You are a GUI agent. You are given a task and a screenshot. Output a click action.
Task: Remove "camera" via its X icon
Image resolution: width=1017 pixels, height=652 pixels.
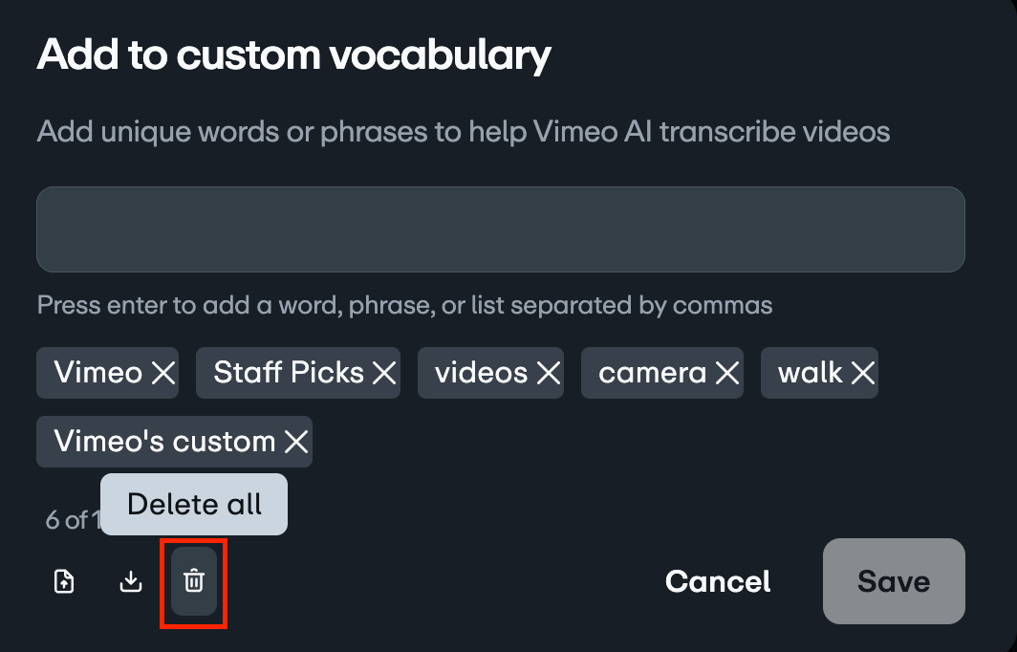(x=726, y=373)
